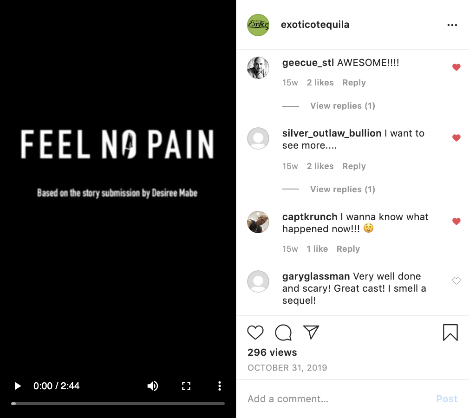Expand replies under silver_outlaw_bullion's comment
This screenshot has width=469, height=418.
[x=342, y=189]
